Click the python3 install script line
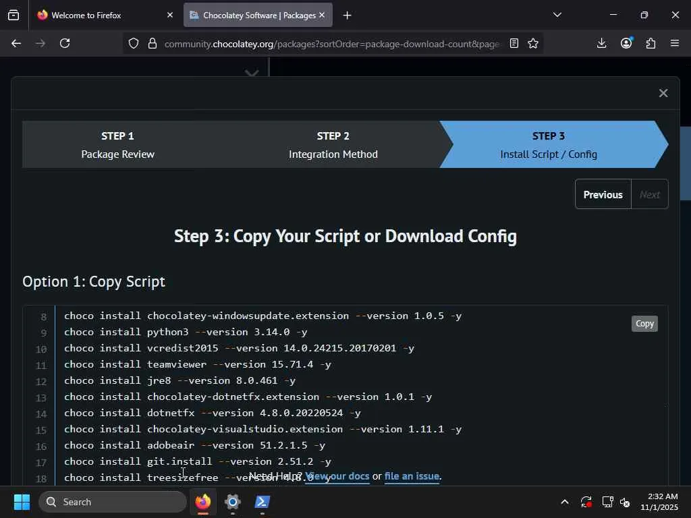The height and width of the screenshot is (518, 691). pos(186,332)
